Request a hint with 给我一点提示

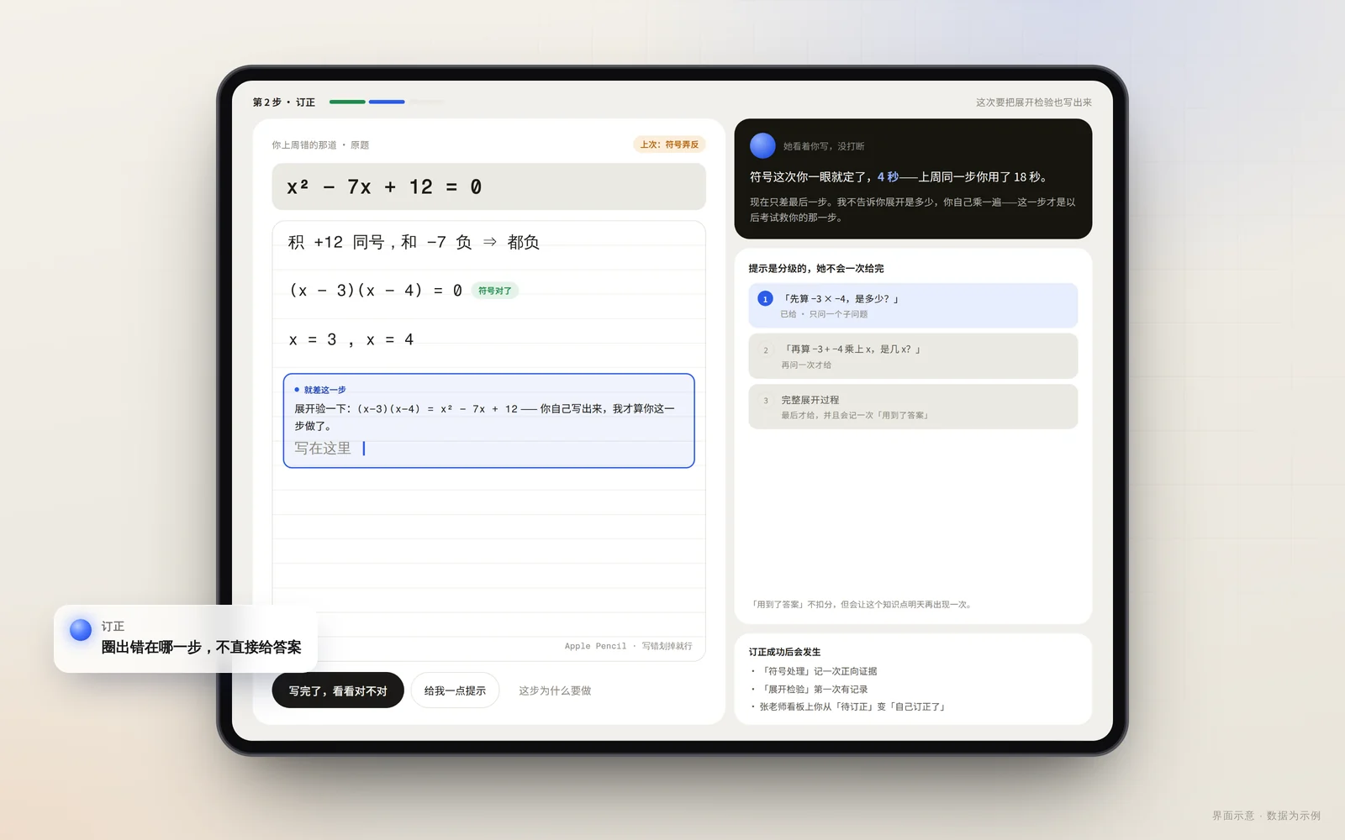[455, 690]
